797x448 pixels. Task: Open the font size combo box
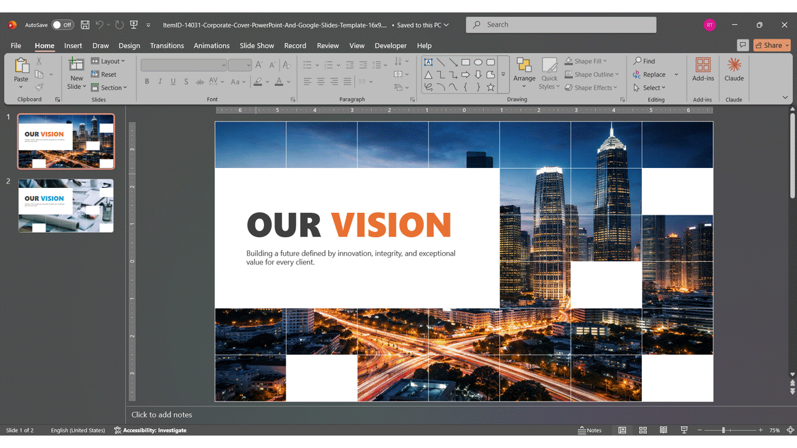[240, 65]
